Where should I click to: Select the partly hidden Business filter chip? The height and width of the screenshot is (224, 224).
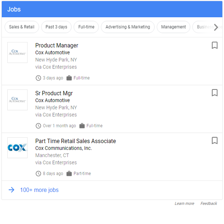coord(205,27)
